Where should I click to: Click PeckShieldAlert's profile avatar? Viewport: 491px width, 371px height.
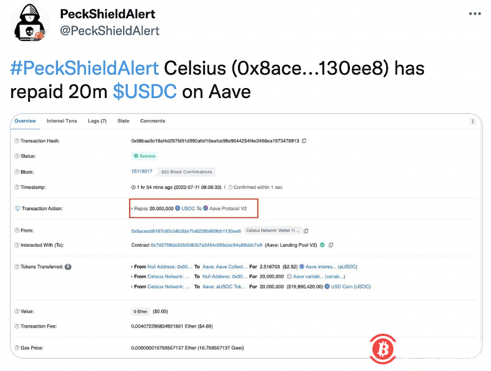click(29, 22)
